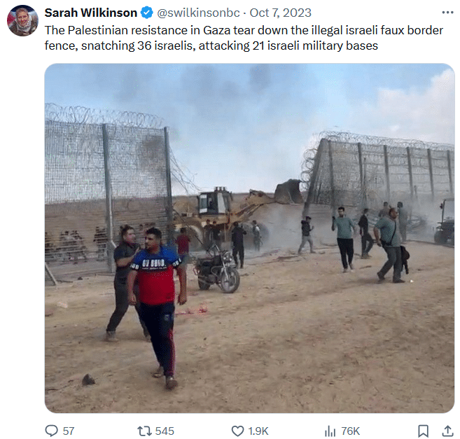Open view analytics bar chart icon
This screenshot has height=439, width=460.
coord(330,431)
